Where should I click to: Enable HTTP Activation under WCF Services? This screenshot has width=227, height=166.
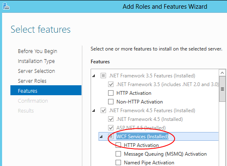[x=118, y=145]
